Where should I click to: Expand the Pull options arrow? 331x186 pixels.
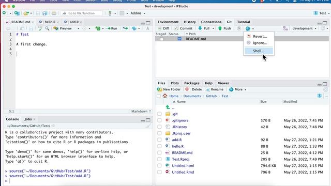(213, 28)
